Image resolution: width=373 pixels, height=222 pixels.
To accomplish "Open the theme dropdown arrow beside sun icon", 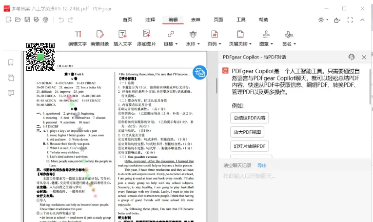I will [327, 20].
